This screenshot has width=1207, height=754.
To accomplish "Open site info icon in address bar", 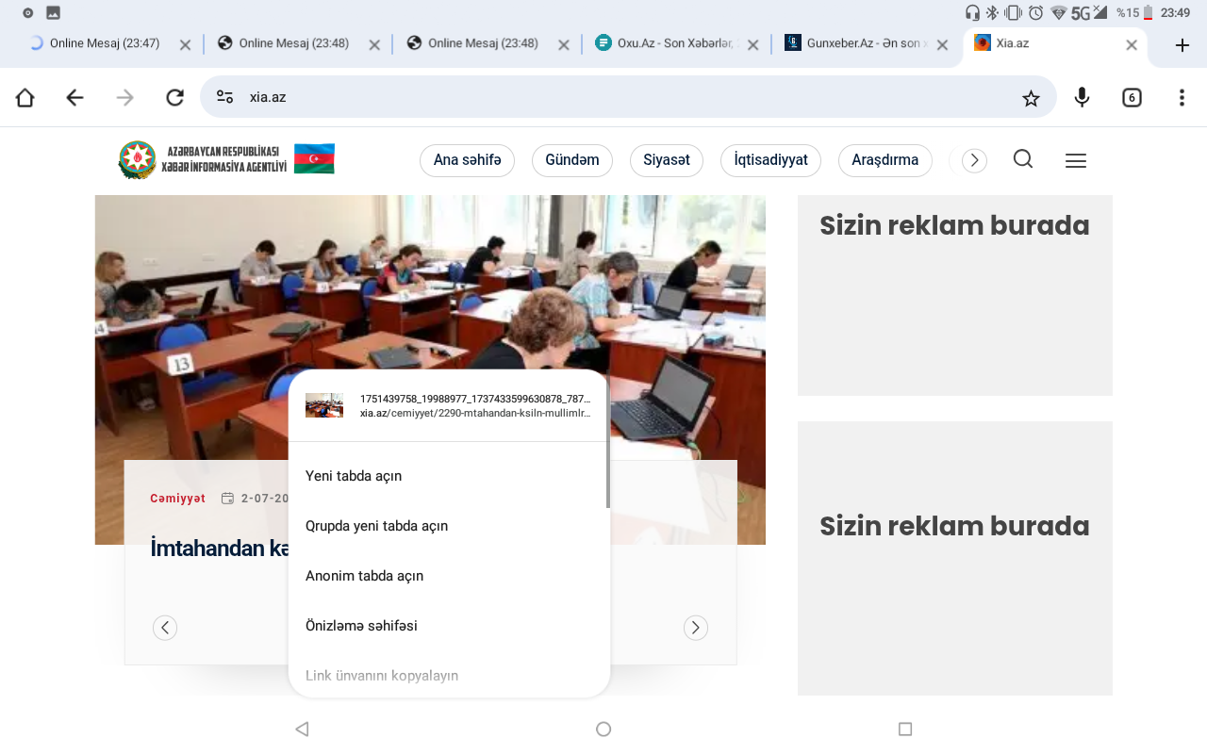I will 224,97.
